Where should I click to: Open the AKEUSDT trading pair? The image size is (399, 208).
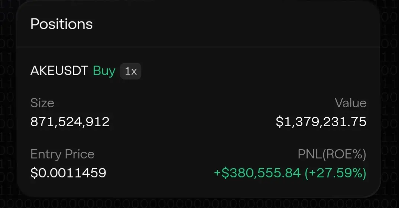(59, 71)
